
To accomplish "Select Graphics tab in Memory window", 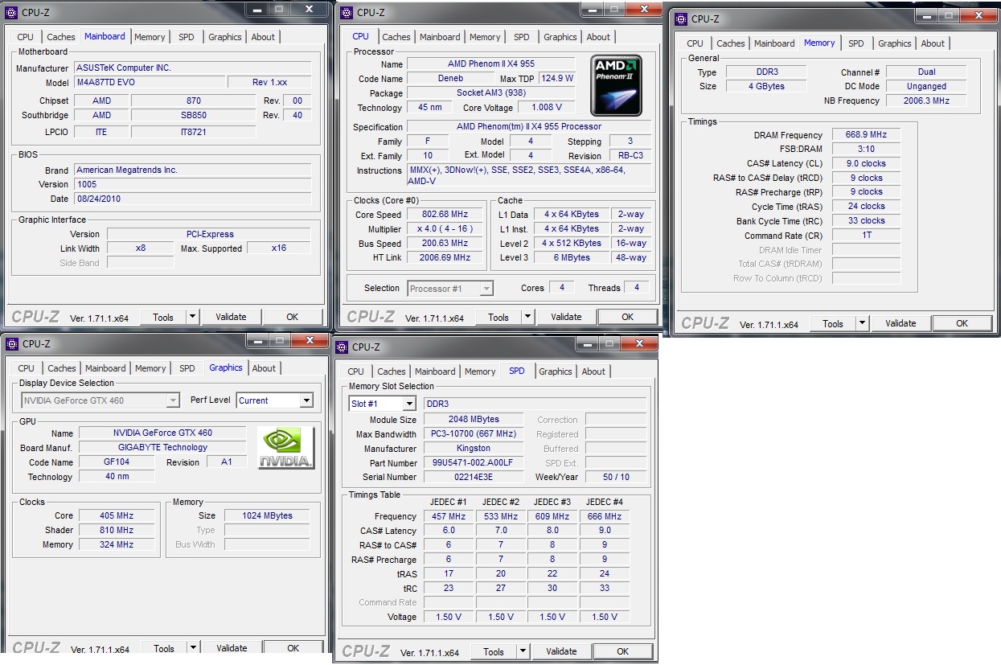I will [895, 43].
